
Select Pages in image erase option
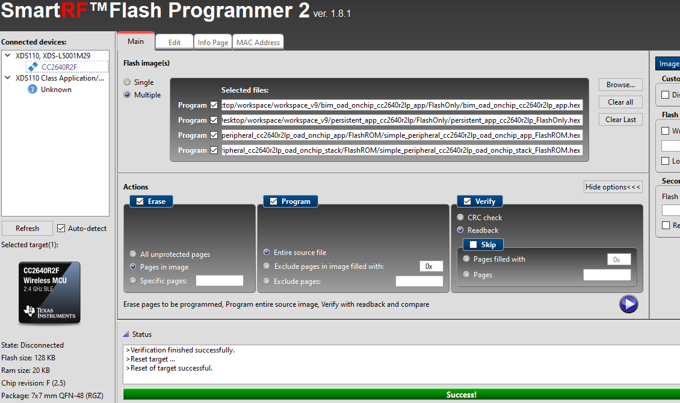click(x=133, y=266)
